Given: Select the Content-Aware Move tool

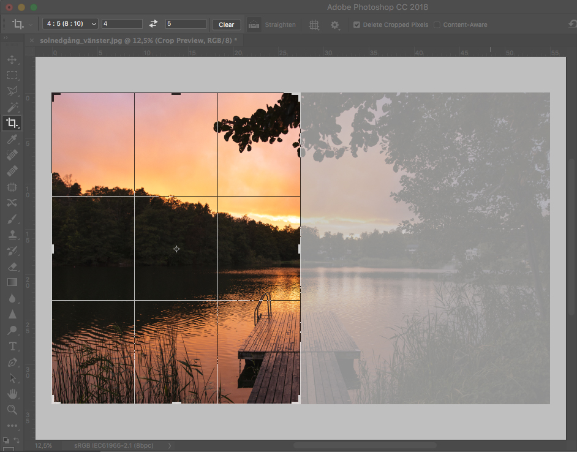Looking at the screenshot, I should tap(12, 203).
